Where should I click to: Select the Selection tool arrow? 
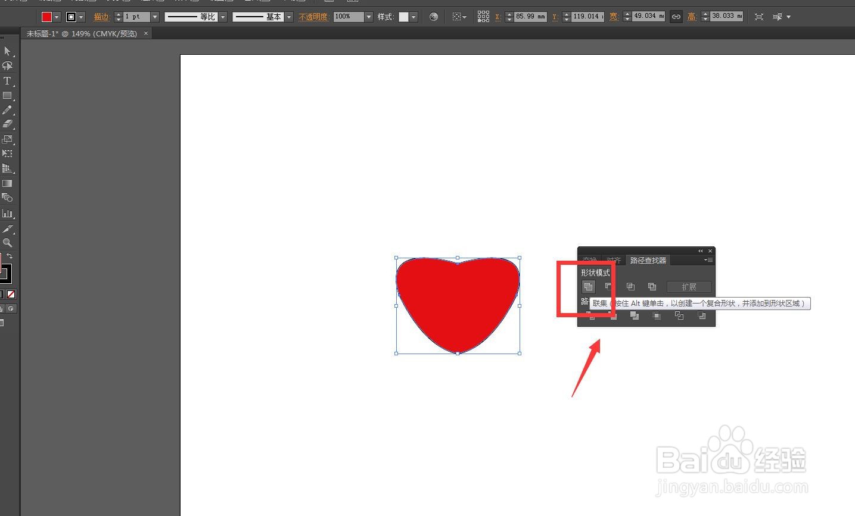pos(7,51)
